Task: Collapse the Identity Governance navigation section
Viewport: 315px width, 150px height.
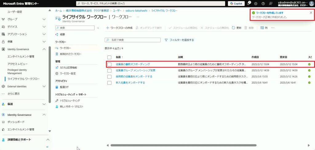Action: point(44,49)
